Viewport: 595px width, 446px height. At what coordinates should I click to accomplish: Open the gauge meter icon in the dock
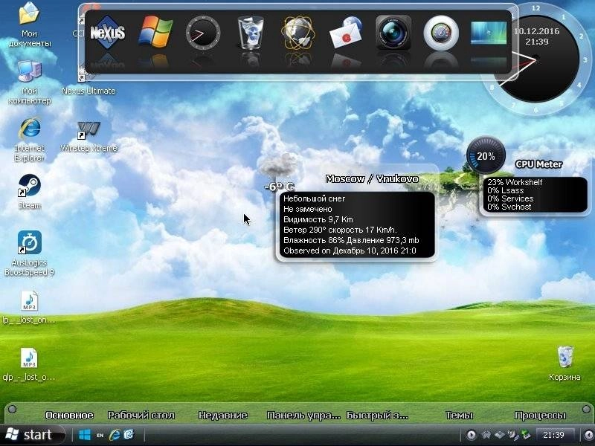tap(441, 33)
